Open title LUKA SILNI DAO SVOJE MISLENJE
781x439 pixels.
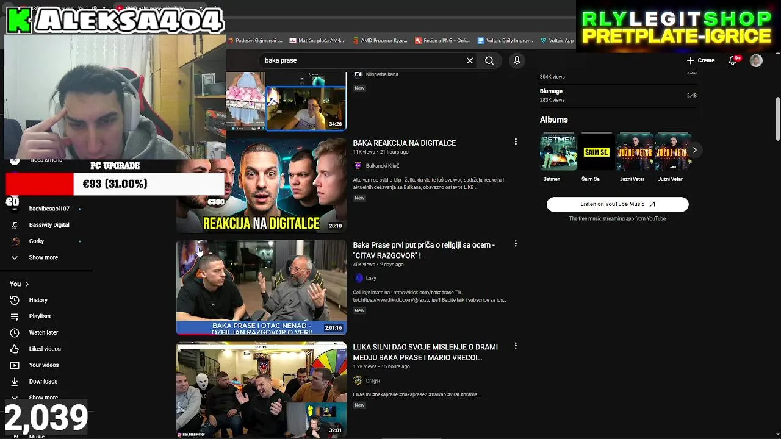pyautogui.click(x=425, y=352)
